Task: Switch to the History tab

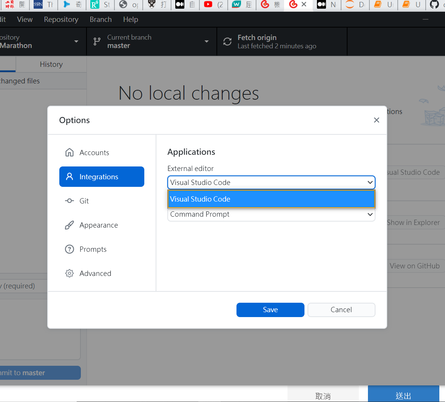Action: click(x=51, y=64)
